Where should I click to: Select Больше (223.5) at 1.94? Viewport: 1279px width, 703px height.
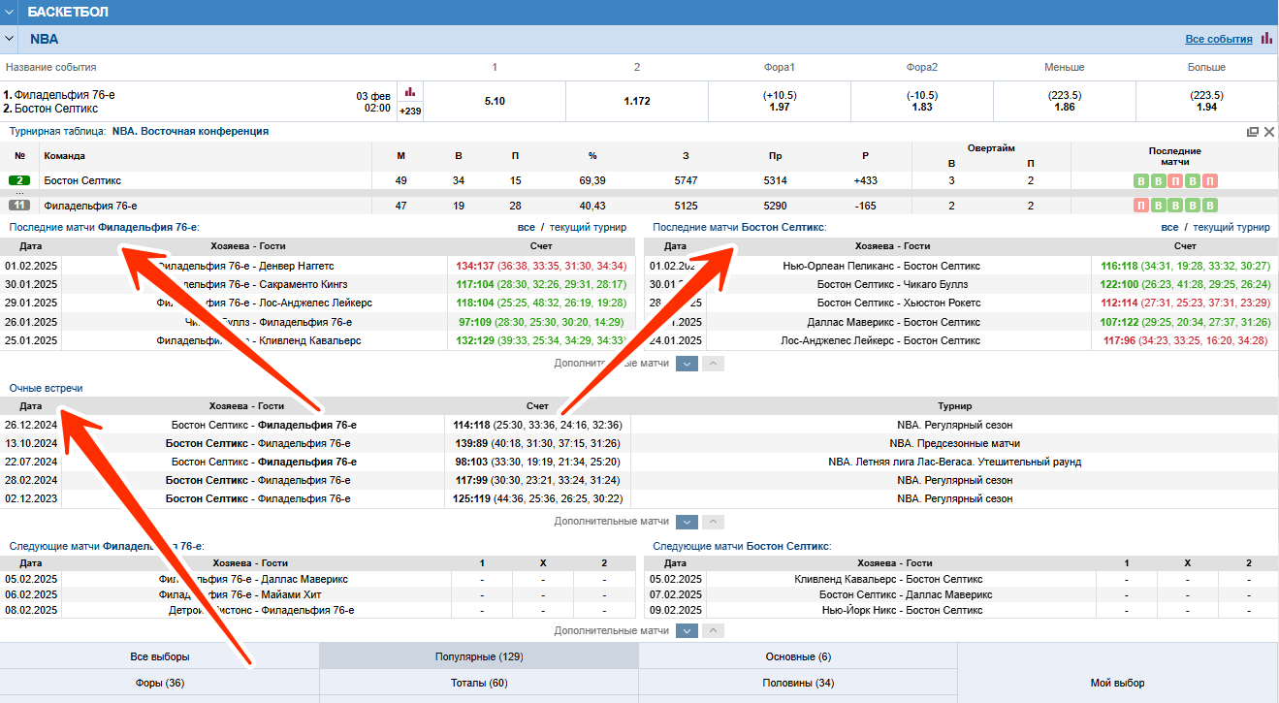(1207, 101)
